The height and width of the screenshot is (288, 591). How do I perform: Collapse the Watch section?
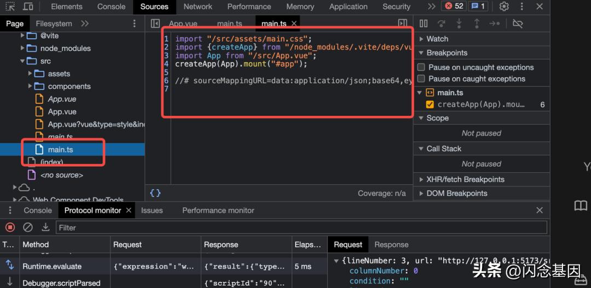click(x=437, y=39)
